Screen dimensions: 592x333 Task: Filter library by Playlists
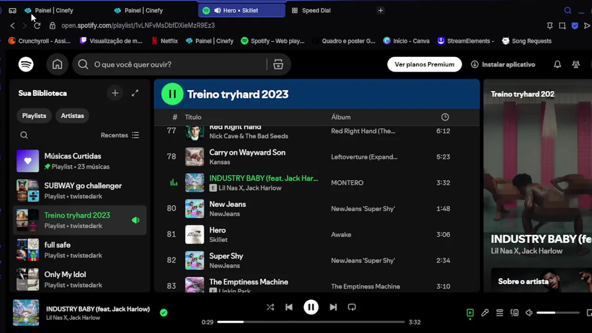click(x=34, y=116)
